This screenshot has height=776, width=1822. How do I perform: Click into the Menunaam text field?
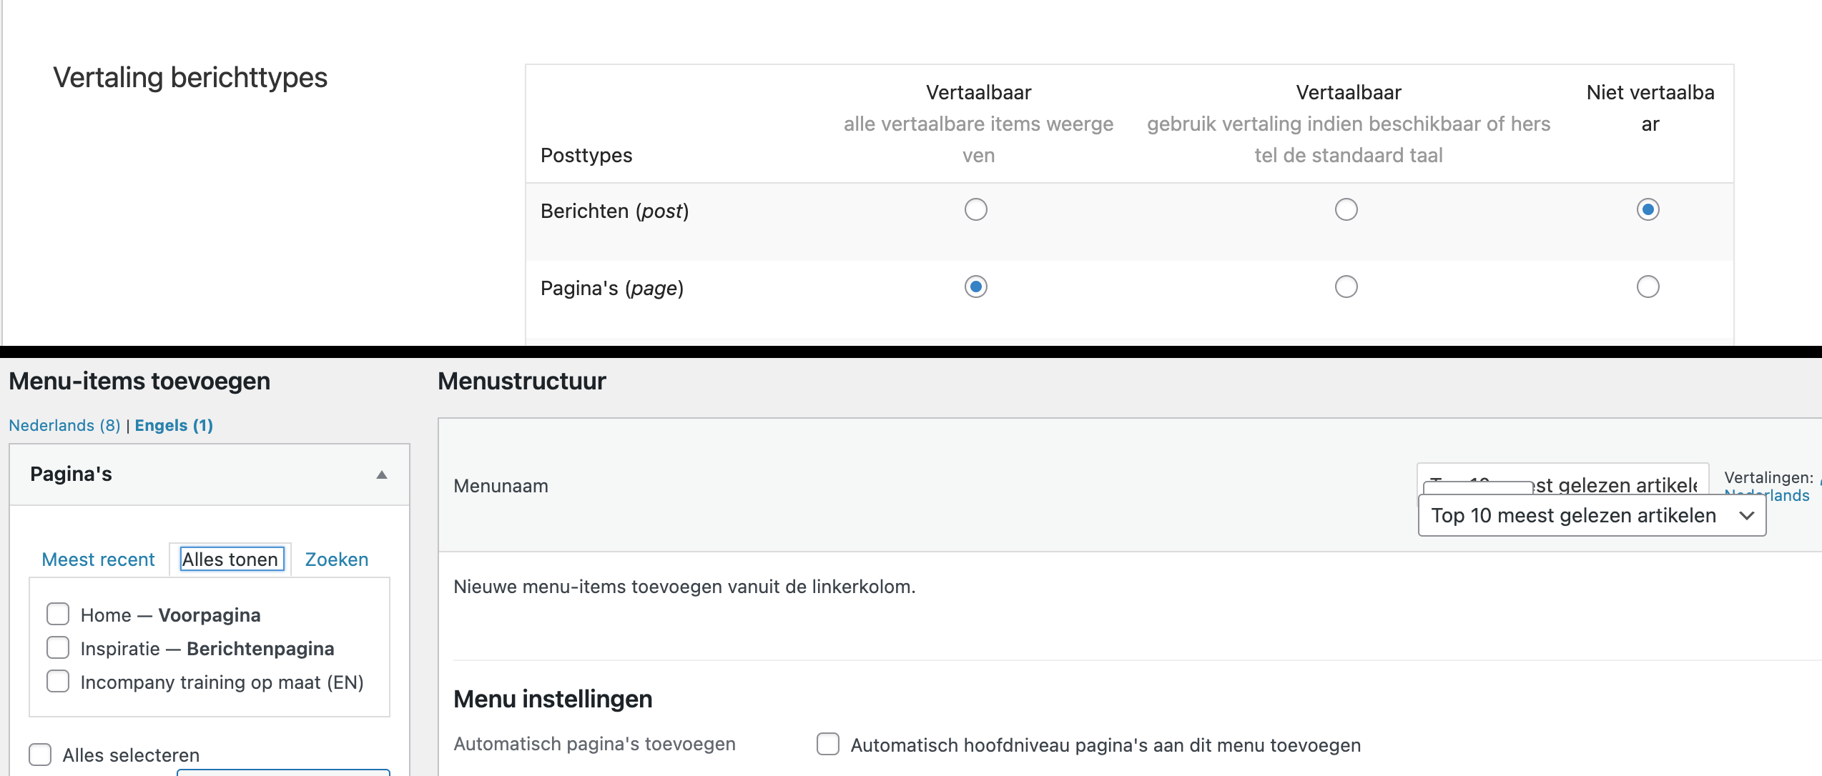(x=1616, y=482)
